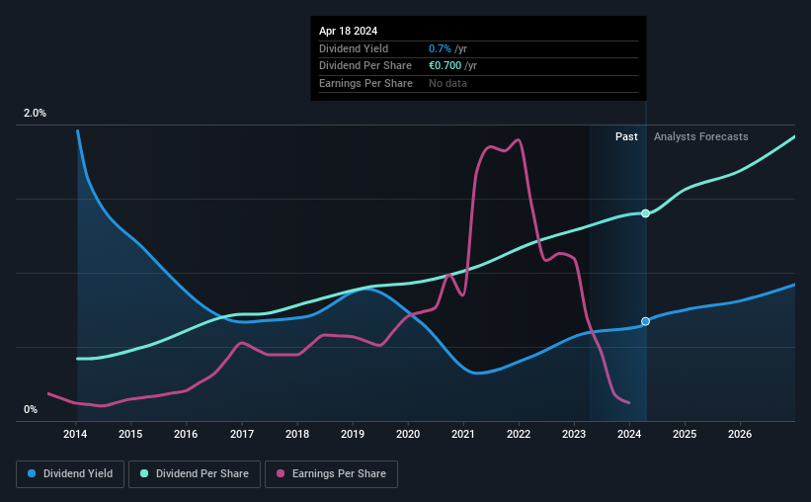The width and height of the screenshot is (811, 502).
Task: Click the 2017 year axis label
Action: coord(242,434)
